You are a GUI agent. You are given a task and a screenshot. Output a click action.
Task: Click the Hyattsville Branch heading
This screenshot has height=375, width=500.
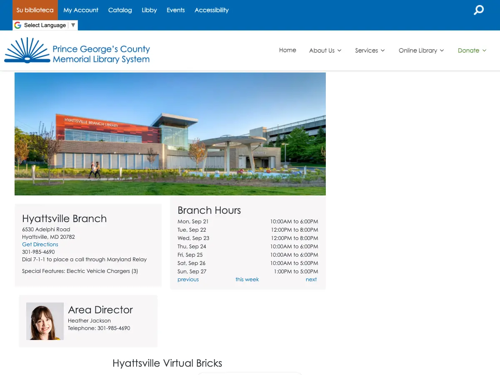(x=64, y=219)
